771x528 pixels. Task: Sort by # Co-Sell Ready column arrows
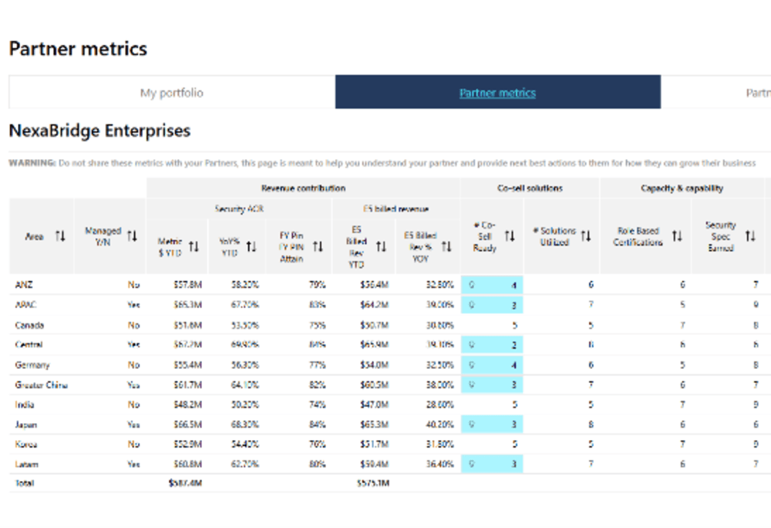(x=510, y=236)
